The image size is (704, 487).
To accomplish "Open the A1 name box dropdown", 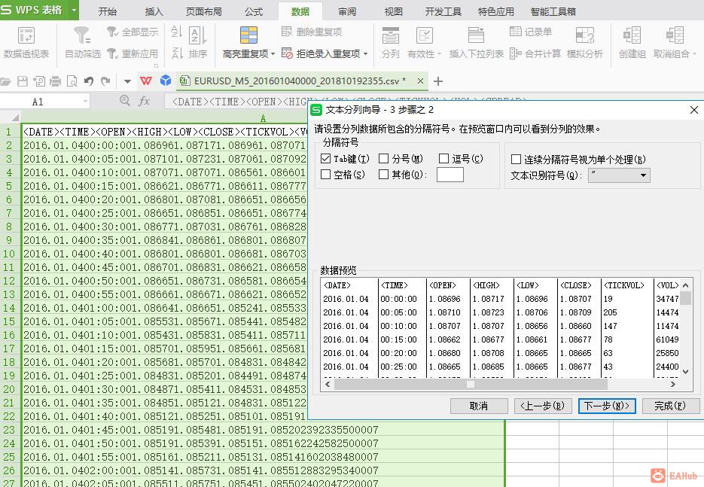I will pos(85,102).
